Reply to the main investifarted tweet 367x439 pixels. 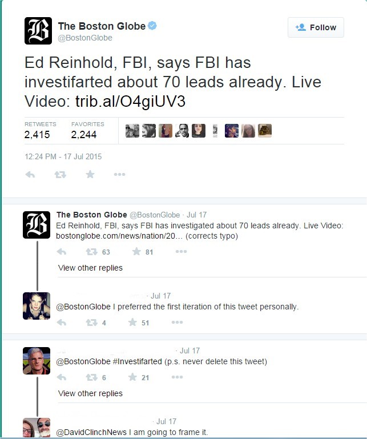point(30,175)
